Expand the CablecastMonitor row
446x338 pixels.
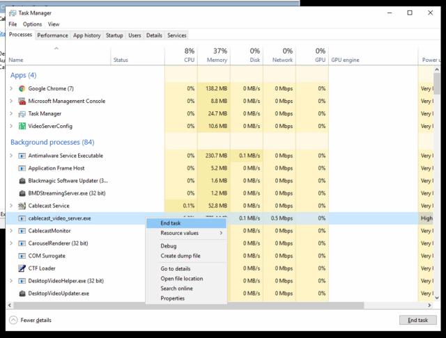pyautogui.click(x=11, y=230)
